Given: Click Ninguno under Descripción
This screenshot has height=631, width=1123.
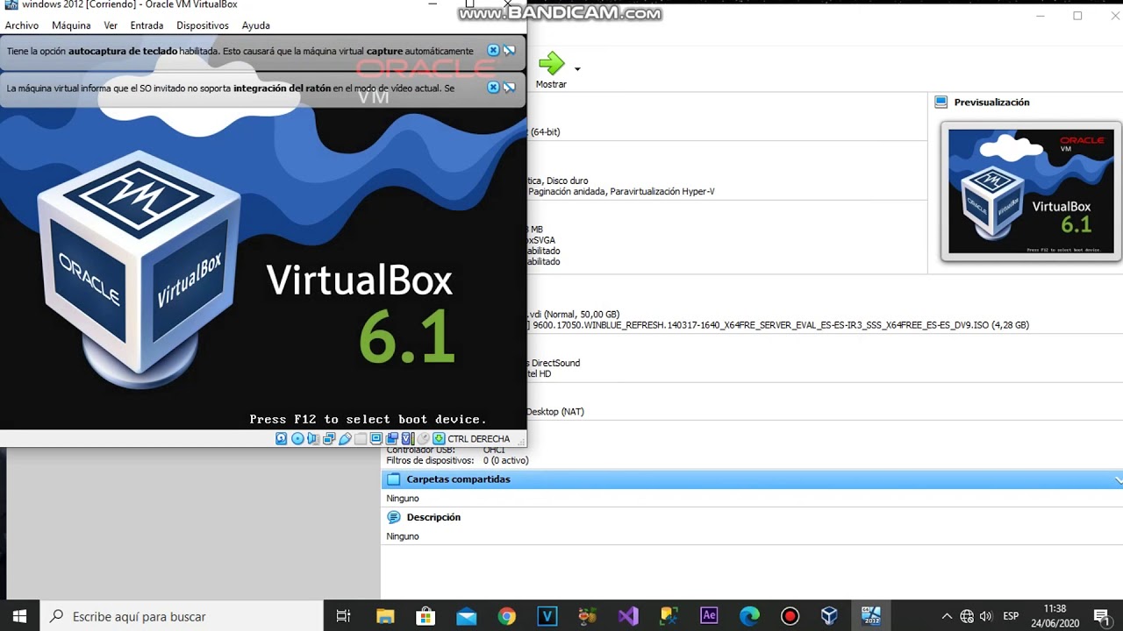Looking at the screenshot, I should click(x=403, y=536).
